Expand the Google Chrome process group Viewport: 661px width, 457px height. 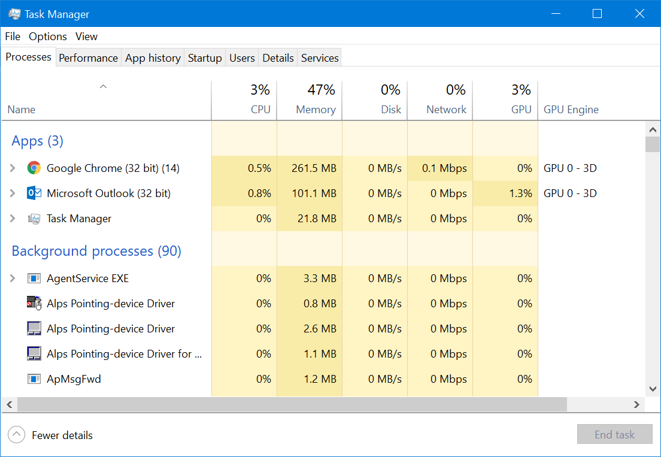point(13,168)
